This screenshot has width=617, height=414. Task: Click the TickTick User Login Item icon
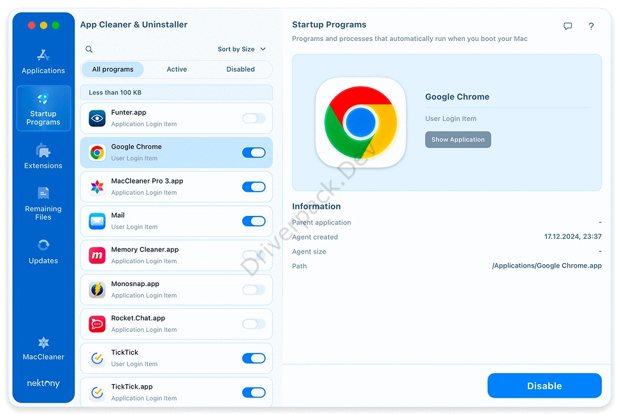pos(97,358)
